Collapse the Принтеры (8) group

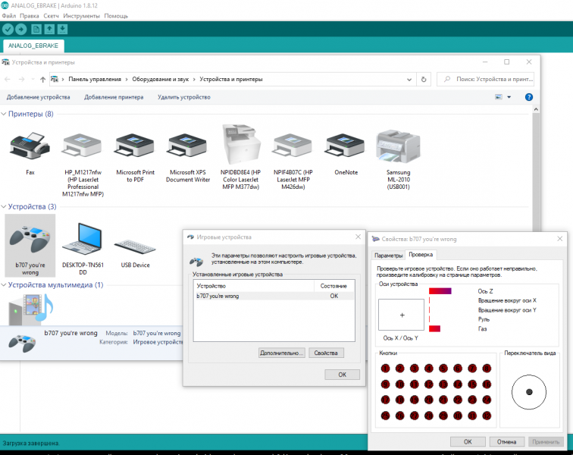4,114
